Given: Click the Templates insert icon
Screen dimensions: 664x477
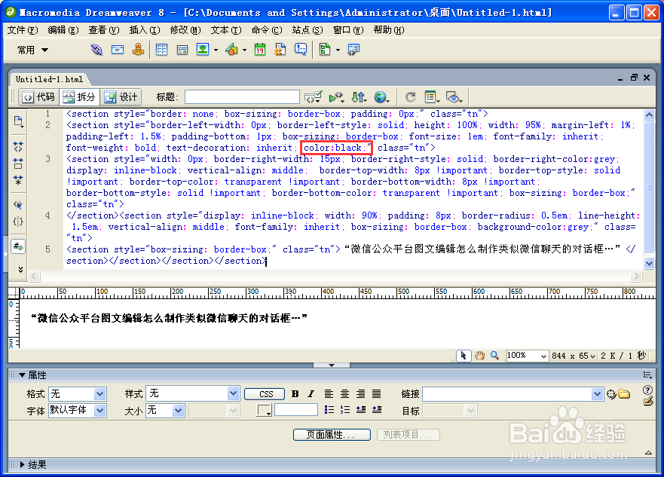Looking at the screenshot, I should coord(325,50).
